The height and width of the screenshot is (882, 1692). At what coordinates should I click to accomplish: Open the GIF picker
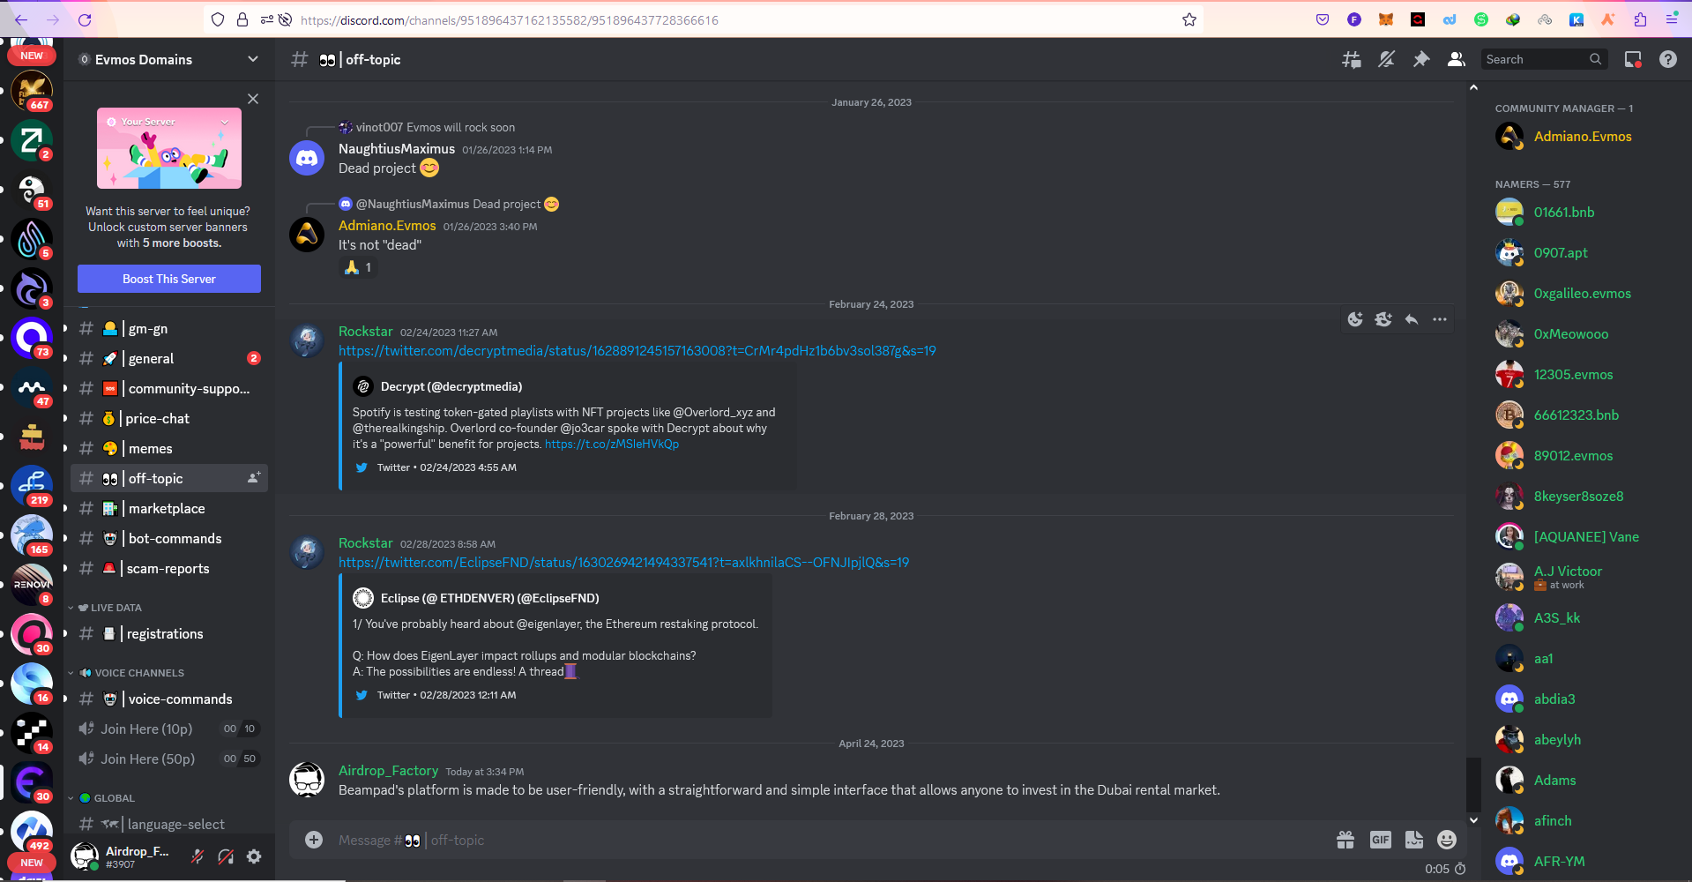point(1380,840)
